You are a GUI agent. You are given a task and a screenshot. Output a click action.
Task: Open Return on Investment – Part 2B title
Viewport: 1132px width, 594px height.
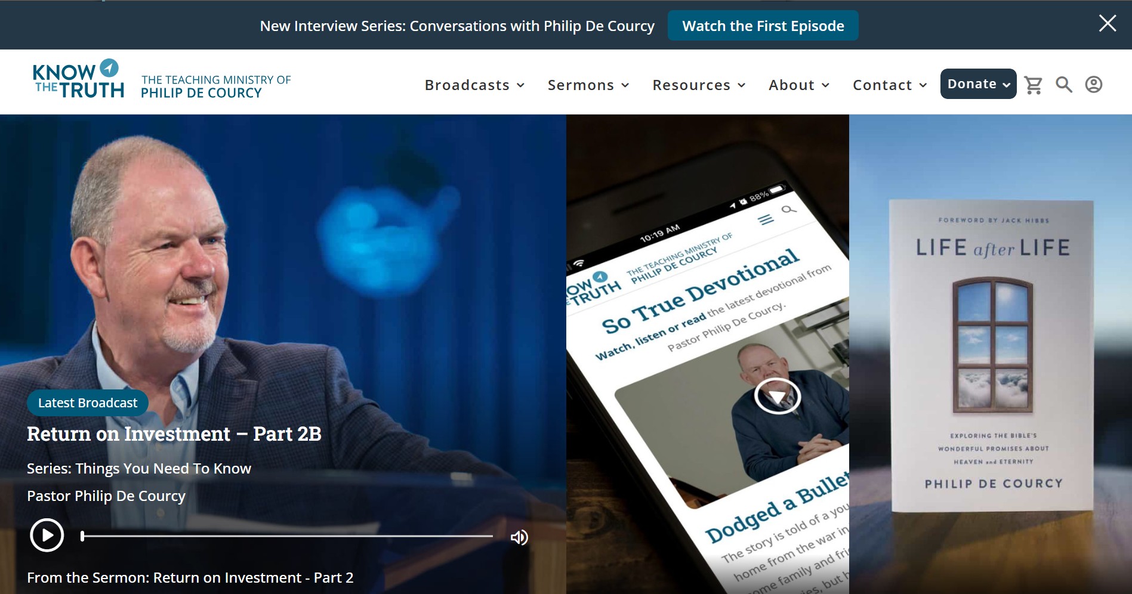pyautogui.click(x=174, y=434)
